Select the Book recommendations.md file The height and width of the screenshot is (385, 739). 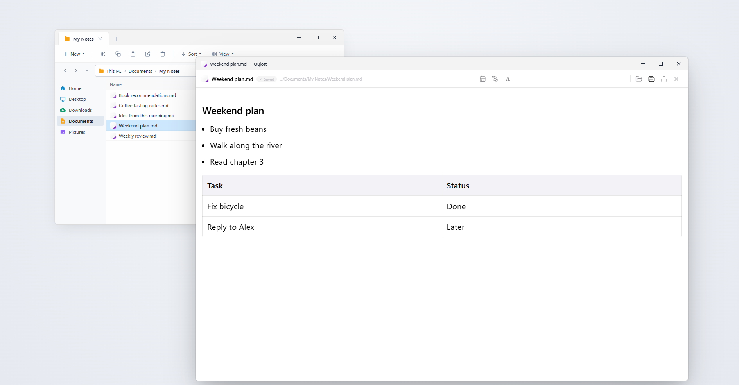pyautogui.click(x=151, y=95)
